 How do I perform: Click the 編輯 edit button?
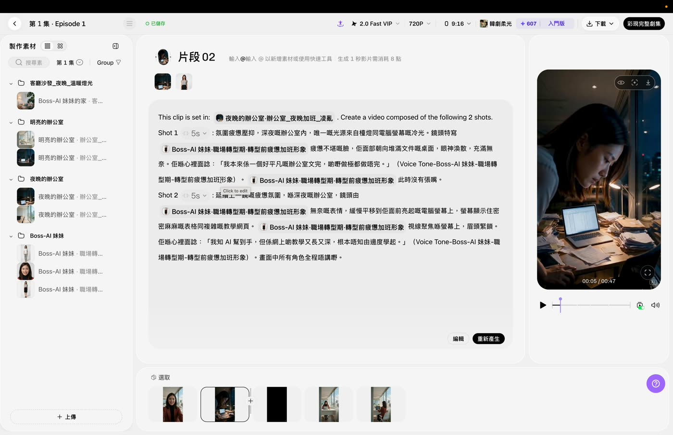pos(458,339)
